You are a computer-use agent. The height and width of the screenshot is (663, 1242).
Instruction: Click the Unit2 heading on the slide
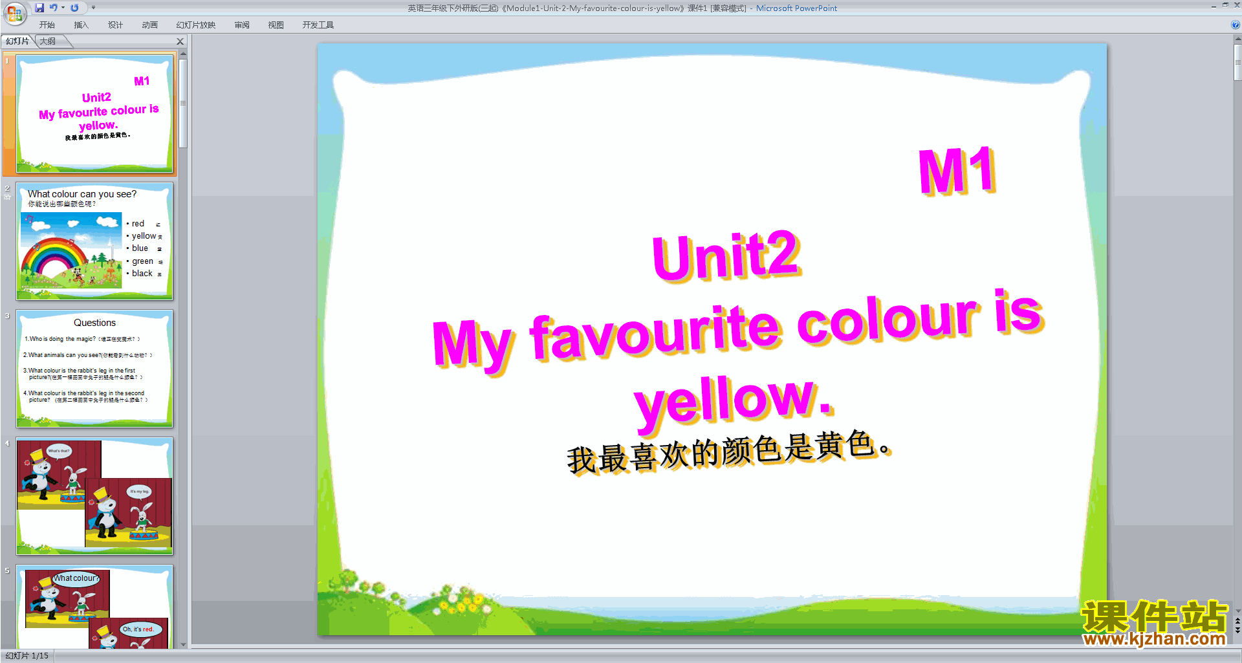tap(727, 255)
